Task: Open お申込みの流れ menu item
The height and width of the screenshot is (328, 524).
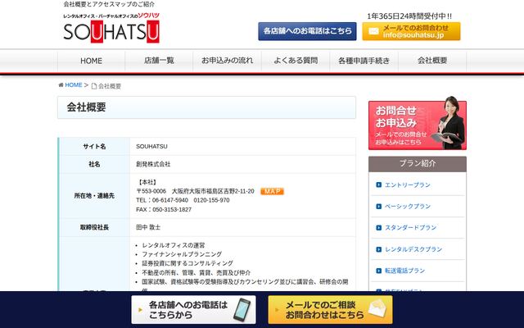Action: pyautogui.click(x=228, y=61)
